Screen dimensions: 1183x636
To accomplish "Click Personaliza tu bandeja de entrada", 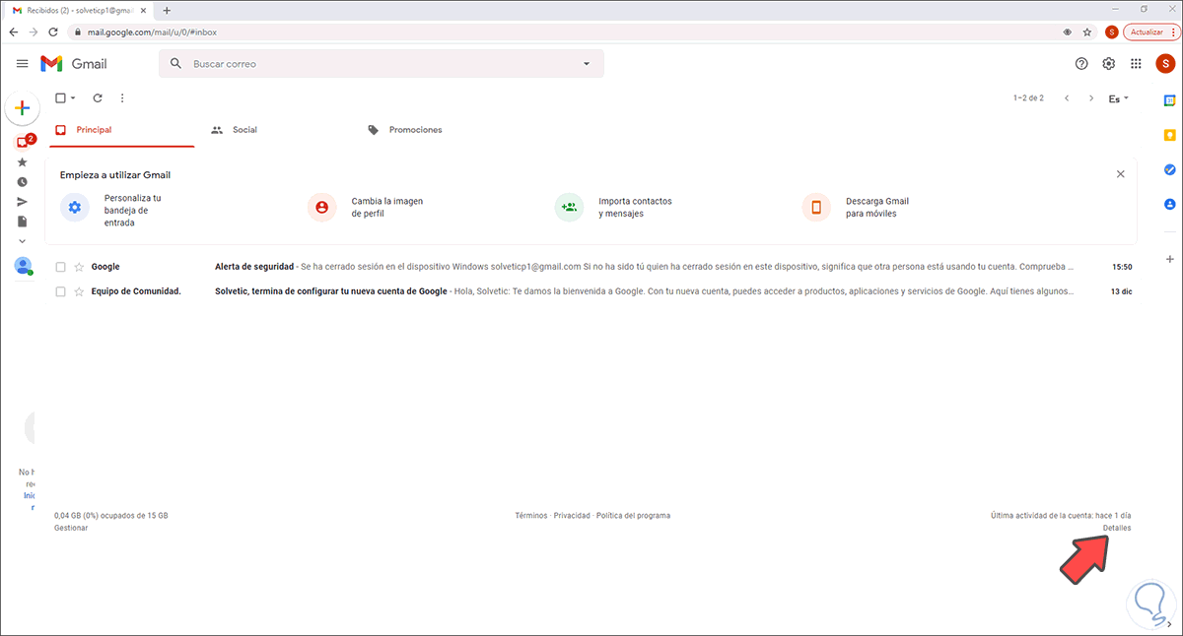I will click(x=113, y=210).
